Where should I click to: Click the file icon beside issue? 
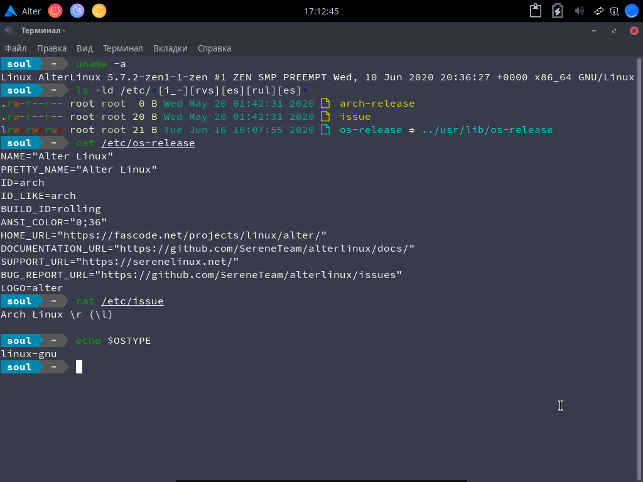pyautogui.click(x=325, y=116)
